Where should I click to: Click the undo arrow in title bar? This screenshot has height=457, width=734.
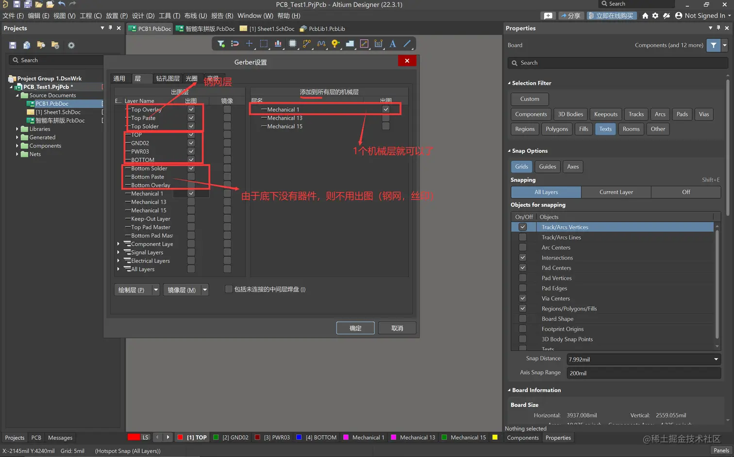tap(62, 4)
